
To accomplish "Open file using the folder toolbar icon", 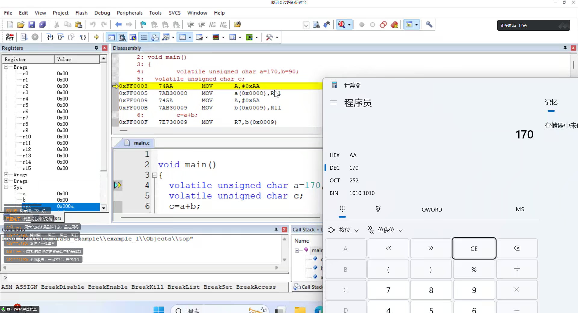I will point(20,25).
